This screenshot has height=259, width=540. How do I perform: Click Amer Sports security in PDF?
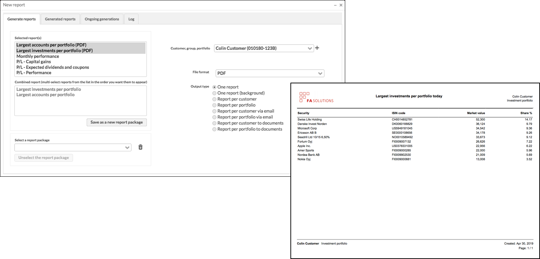click(306, 150)
